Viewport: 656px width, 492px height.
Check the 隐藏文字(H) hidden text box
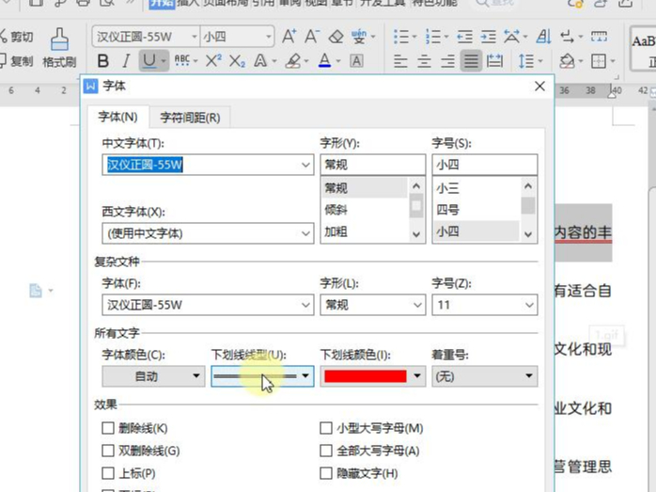click(326, 473)
